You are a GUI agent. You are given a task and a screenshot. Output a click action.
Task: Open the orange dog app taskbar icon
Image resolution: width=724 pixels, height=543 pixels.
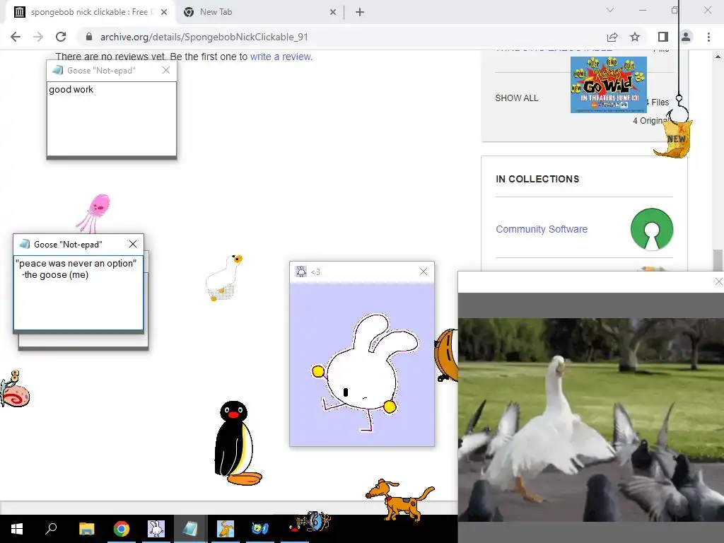coord(226,529)
